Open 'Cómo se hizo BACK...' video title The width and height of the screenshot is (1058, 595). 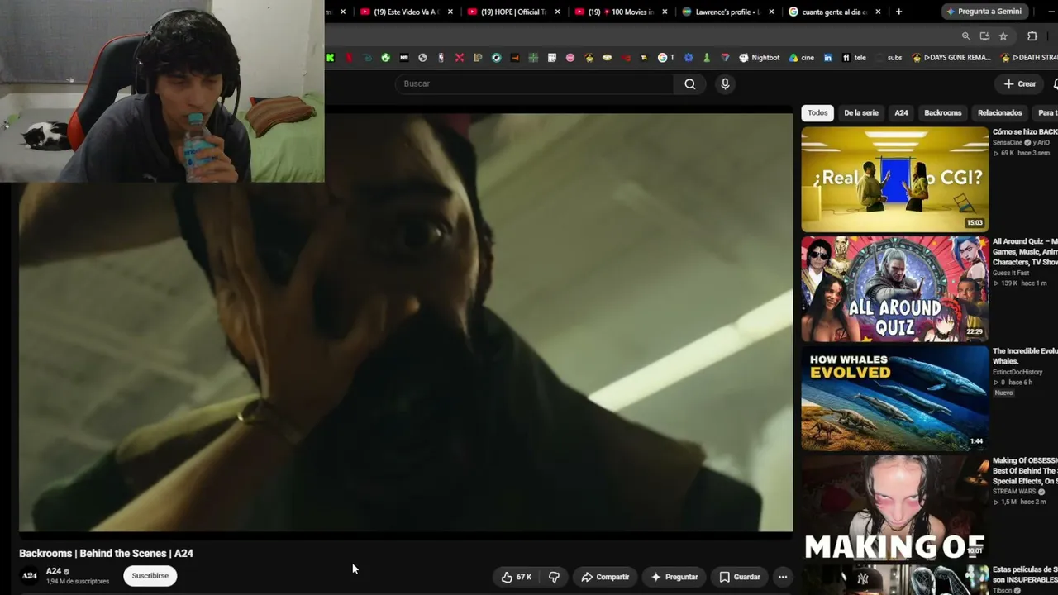coord(1025,132)
